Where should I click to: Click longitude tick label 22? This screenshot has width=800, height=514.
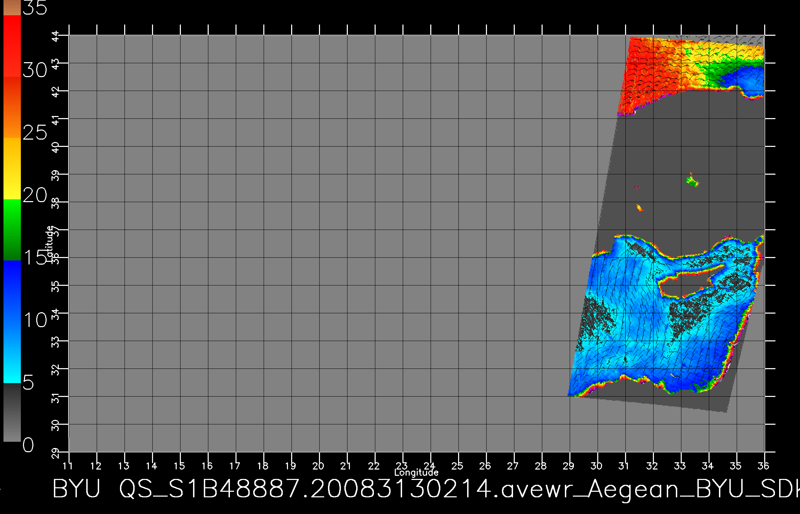click(x=374, y=466)
